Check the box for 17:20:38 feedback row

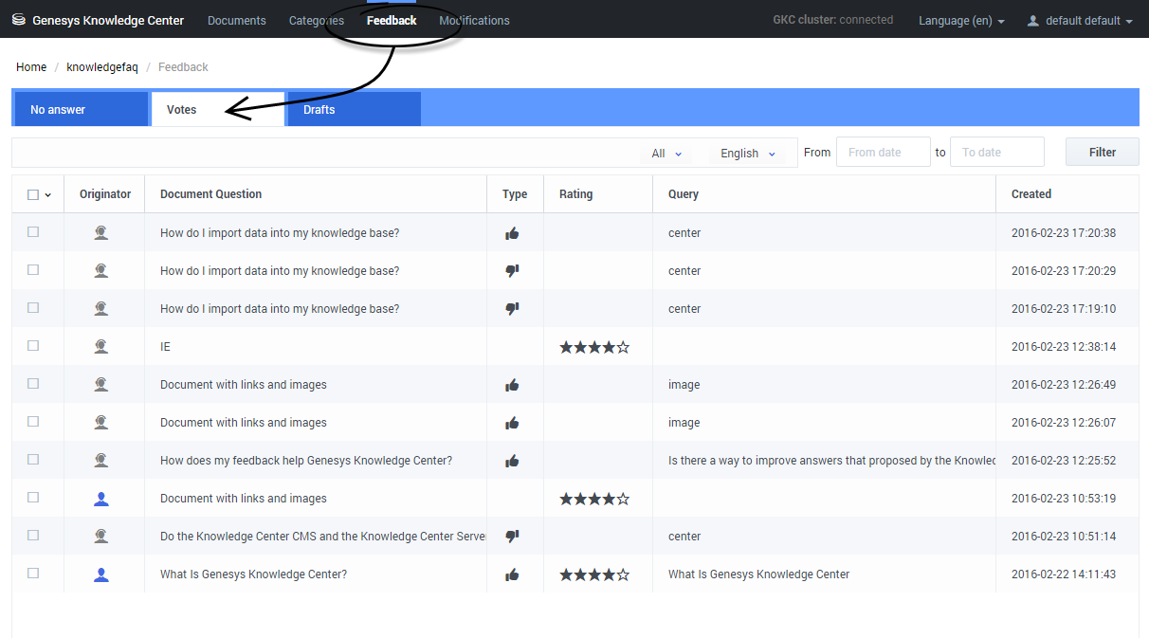point(33,232)
